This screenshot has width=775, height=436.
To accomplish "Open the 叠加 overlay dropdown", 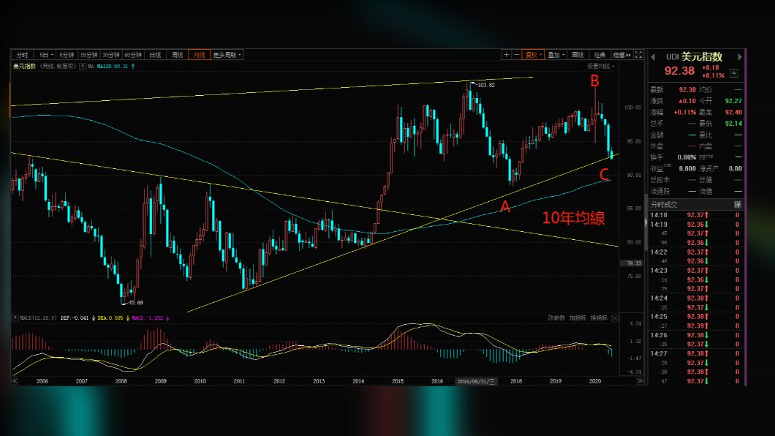I will (556, 55).
